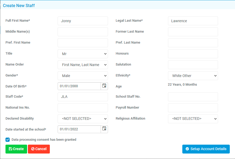The height and width of the screenshot is (159, 235).
Task: Focus the Full First Name field
Action: (83, 21)
